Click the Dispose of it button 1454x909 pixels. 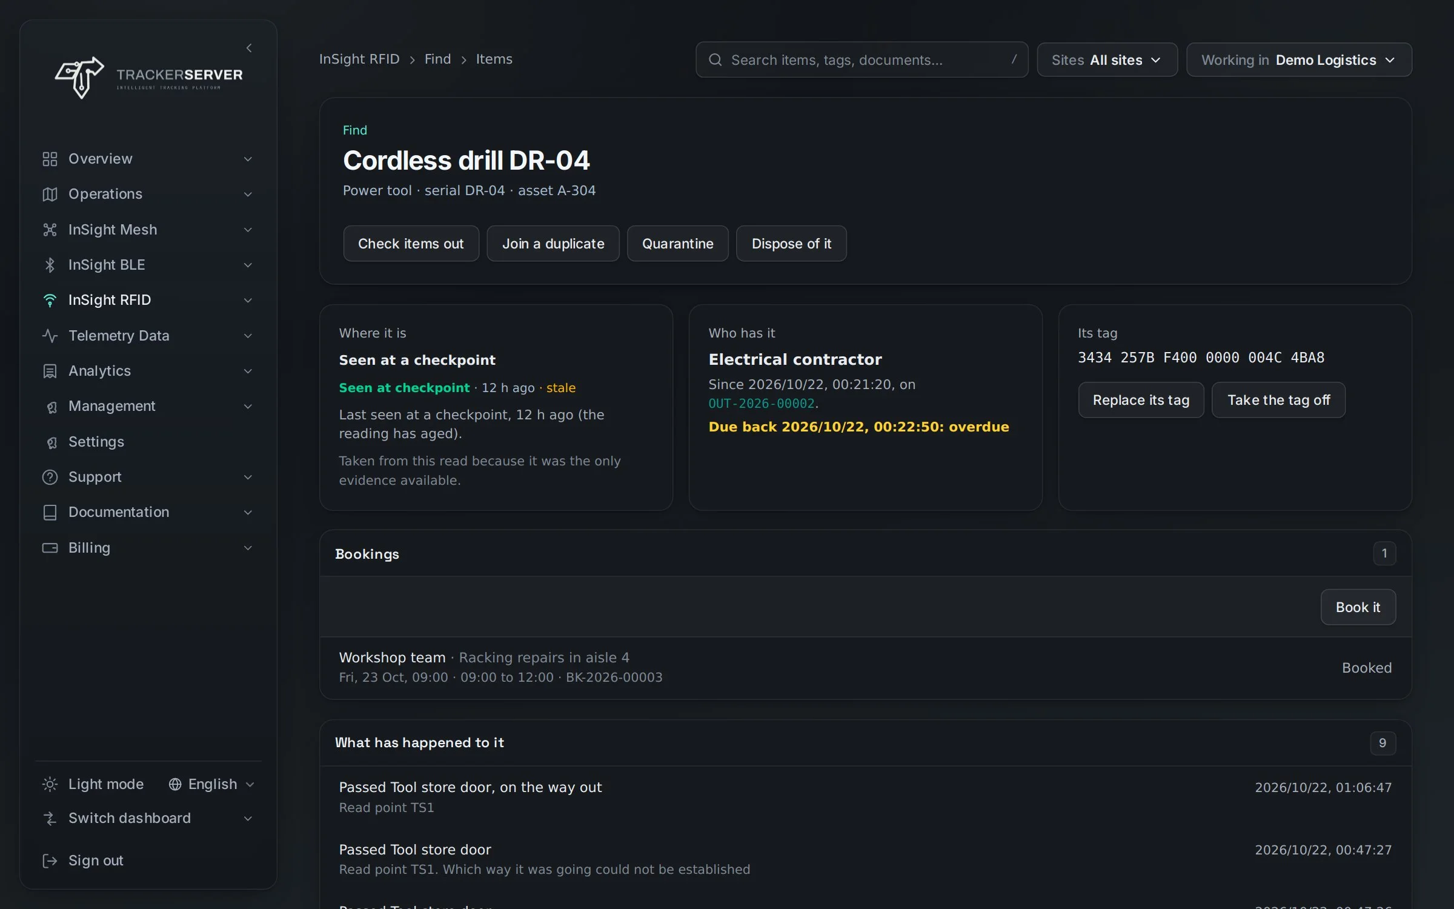791,244
